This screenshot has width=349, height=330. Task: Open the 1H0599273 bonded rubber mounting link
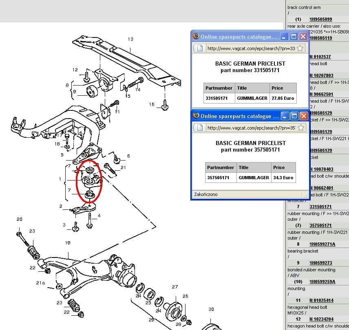320,263
